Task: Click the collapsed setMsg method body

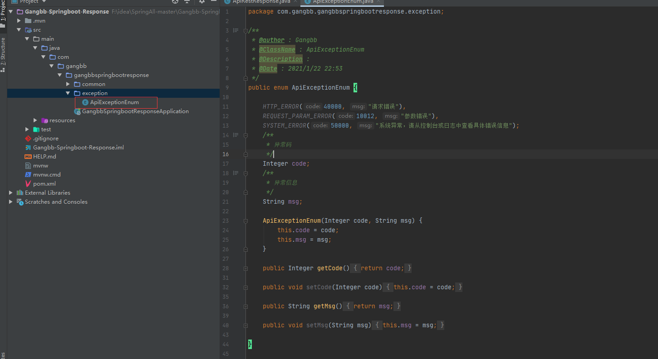Action: click(408, 325)
